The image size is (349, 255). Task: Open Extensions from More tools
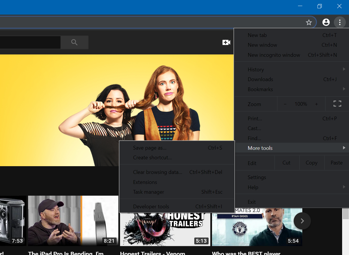pyautogui.click(x=145, y=182)
